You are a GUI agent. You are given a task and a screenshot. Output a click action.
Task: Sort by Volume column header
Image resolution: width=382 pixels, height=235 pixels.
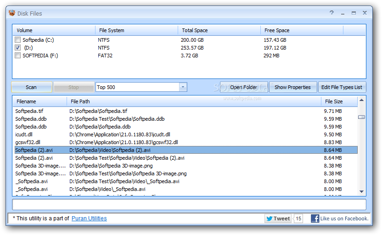(54, 30)
